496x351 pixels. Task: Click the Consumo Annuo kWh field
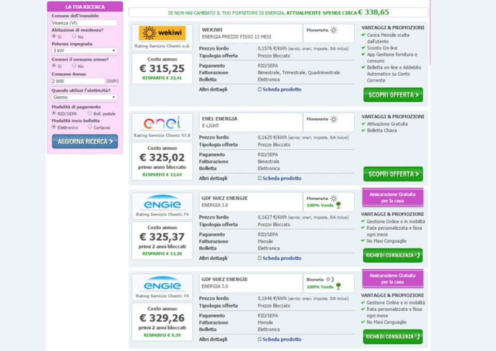coord(78,81)
